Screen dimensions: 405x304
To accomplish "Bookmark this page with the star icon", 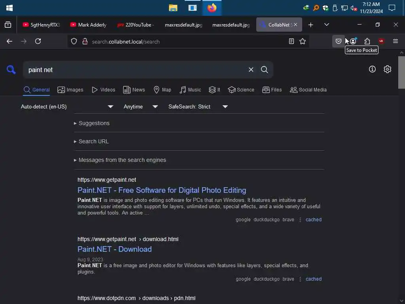I will pos(303,41).
